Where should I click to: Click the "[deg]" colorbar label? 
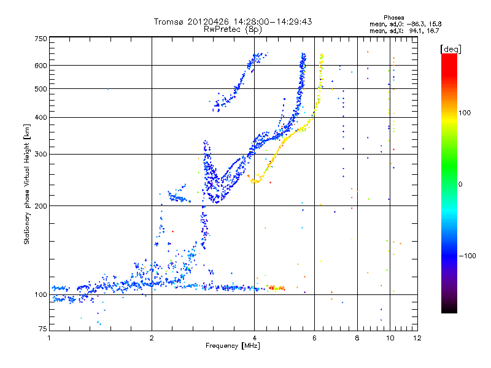[450, 49]
